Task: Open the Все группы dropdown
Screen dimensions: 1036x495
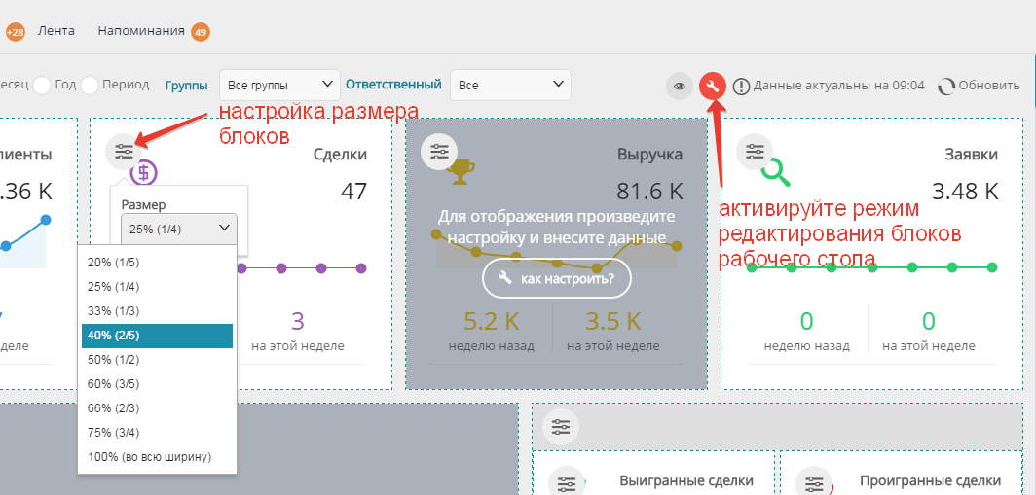Action: tap(279, 86)
